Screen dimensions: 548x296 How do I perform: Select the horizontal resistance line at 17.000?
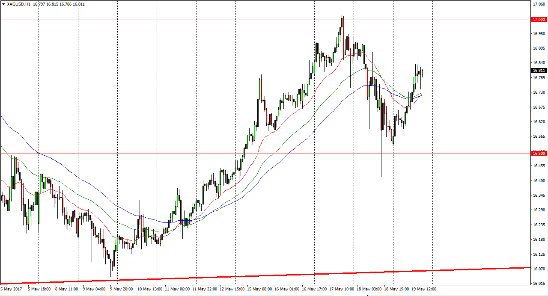171,20
